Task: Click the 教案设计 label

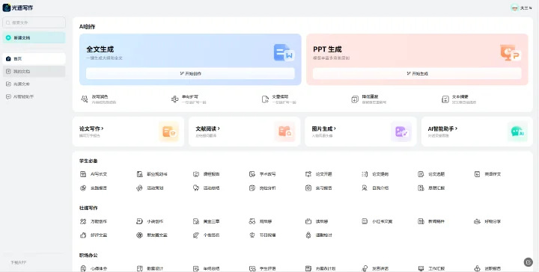Action: (x=155, y=268)
